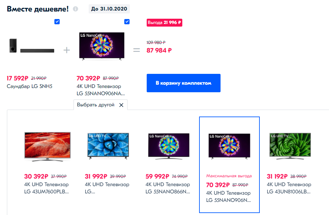The image size is (329, 215).
Task: Open the LG 55NANO866N product title
Action: coord(168,188)
